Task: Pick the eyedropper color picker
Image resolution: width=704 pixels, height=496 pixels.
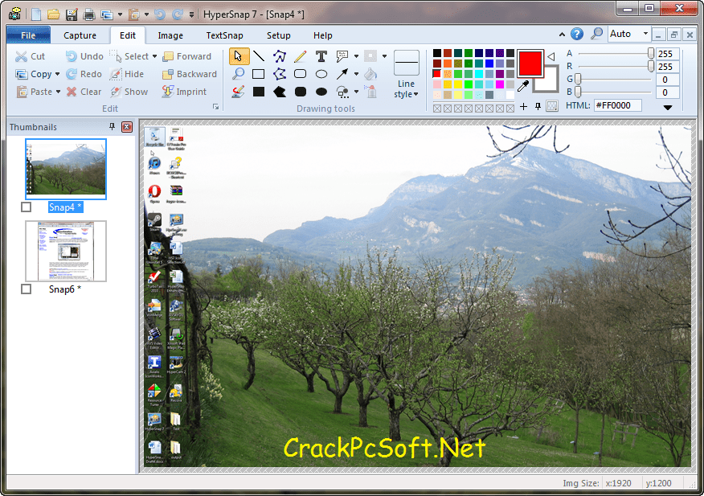Action: (523, 86)
